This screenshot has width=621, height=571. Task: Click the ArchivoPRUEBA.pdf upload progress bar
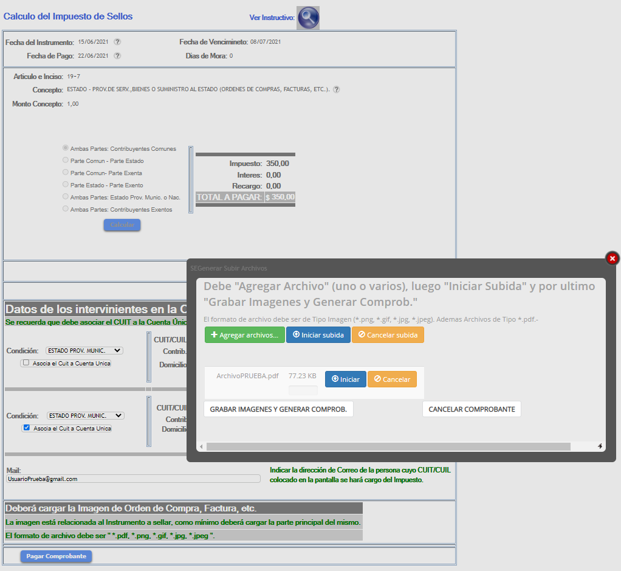tap(303, 390)
